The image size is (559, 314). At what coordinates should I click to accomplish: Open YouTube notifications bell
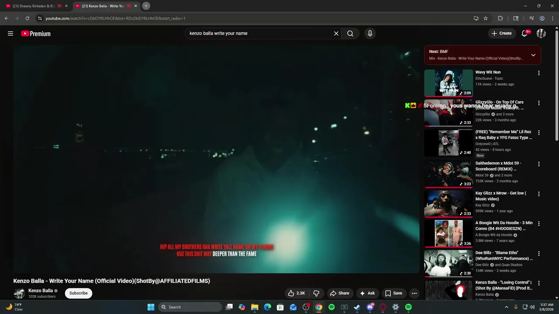coord(524,34)
